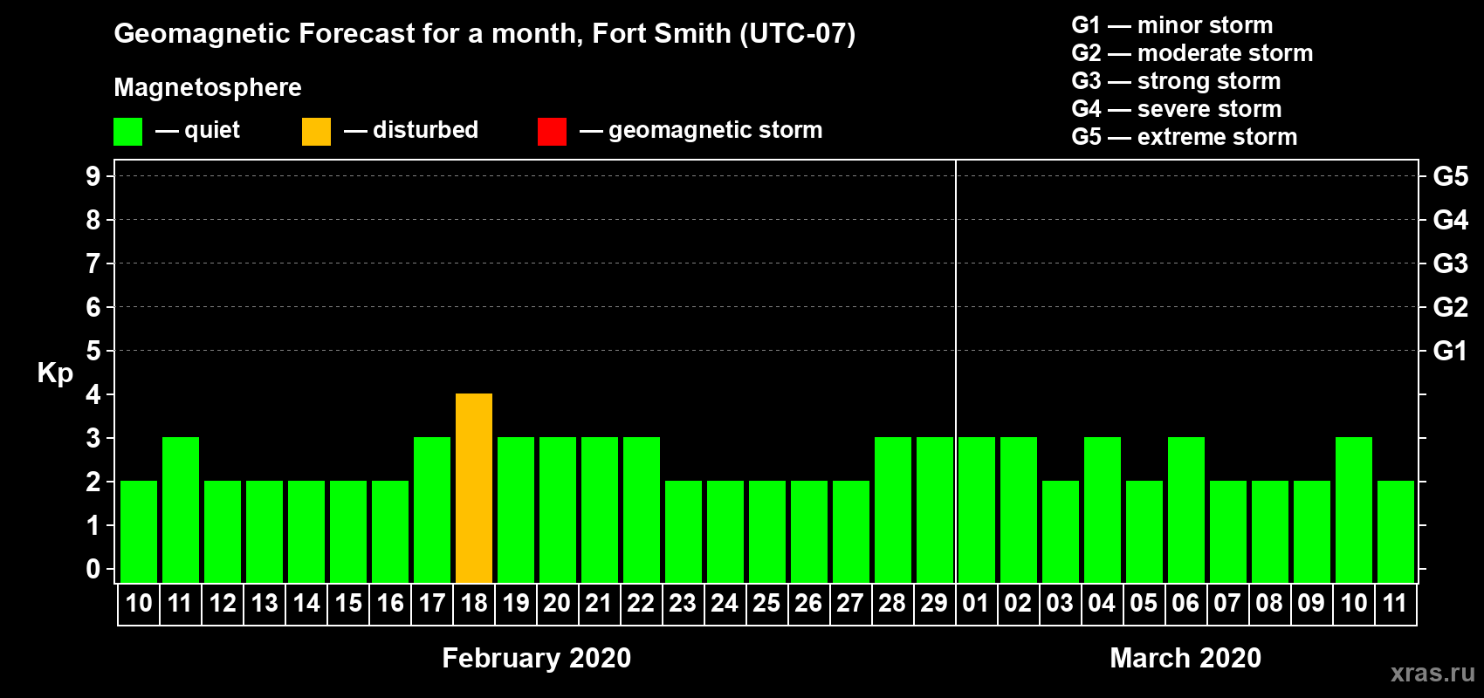Click the 'February 2020' month label

[537, 658]
